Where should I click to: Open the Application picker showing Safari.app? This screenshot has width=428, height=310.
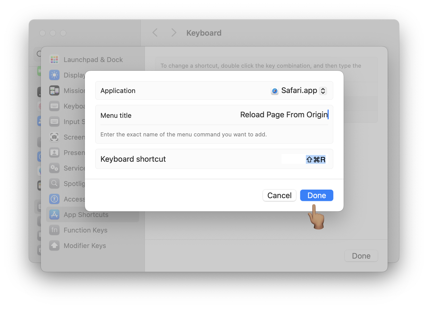(323, 90)
